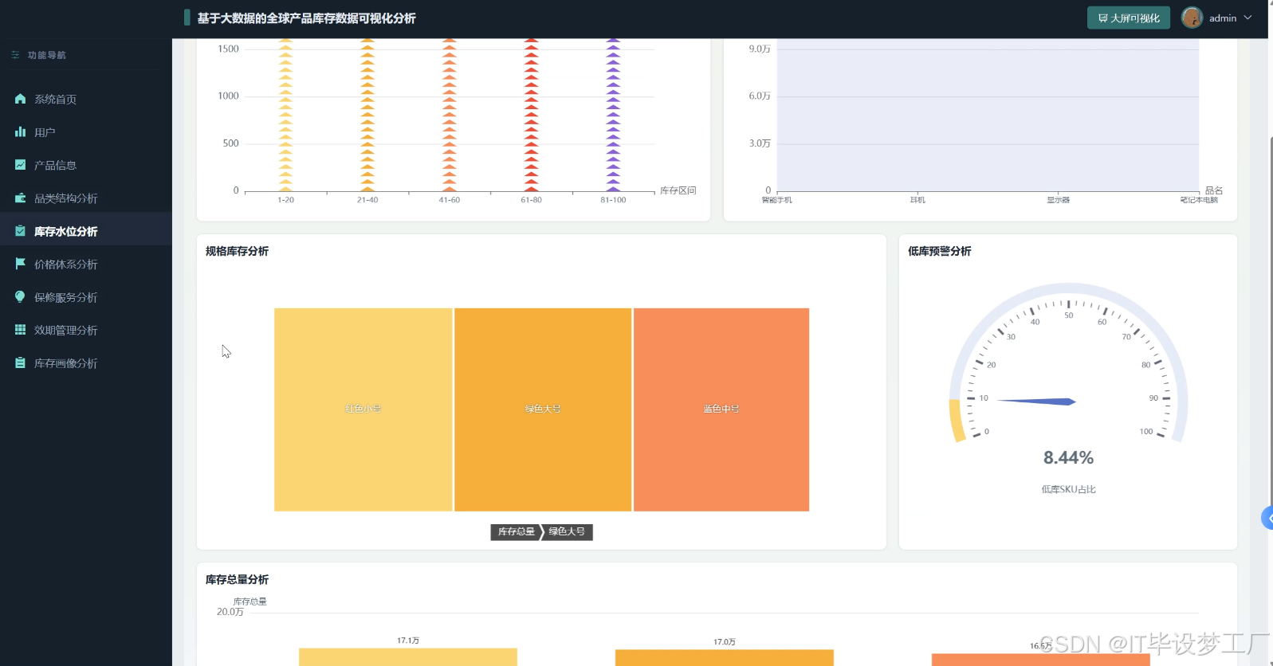Open 系统首页 menu item

(85, 99)
